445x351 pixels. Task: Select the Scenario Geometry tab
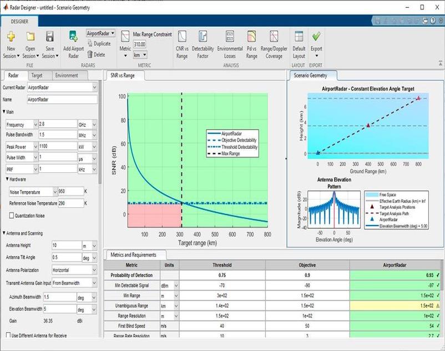(x=310, y=76)
